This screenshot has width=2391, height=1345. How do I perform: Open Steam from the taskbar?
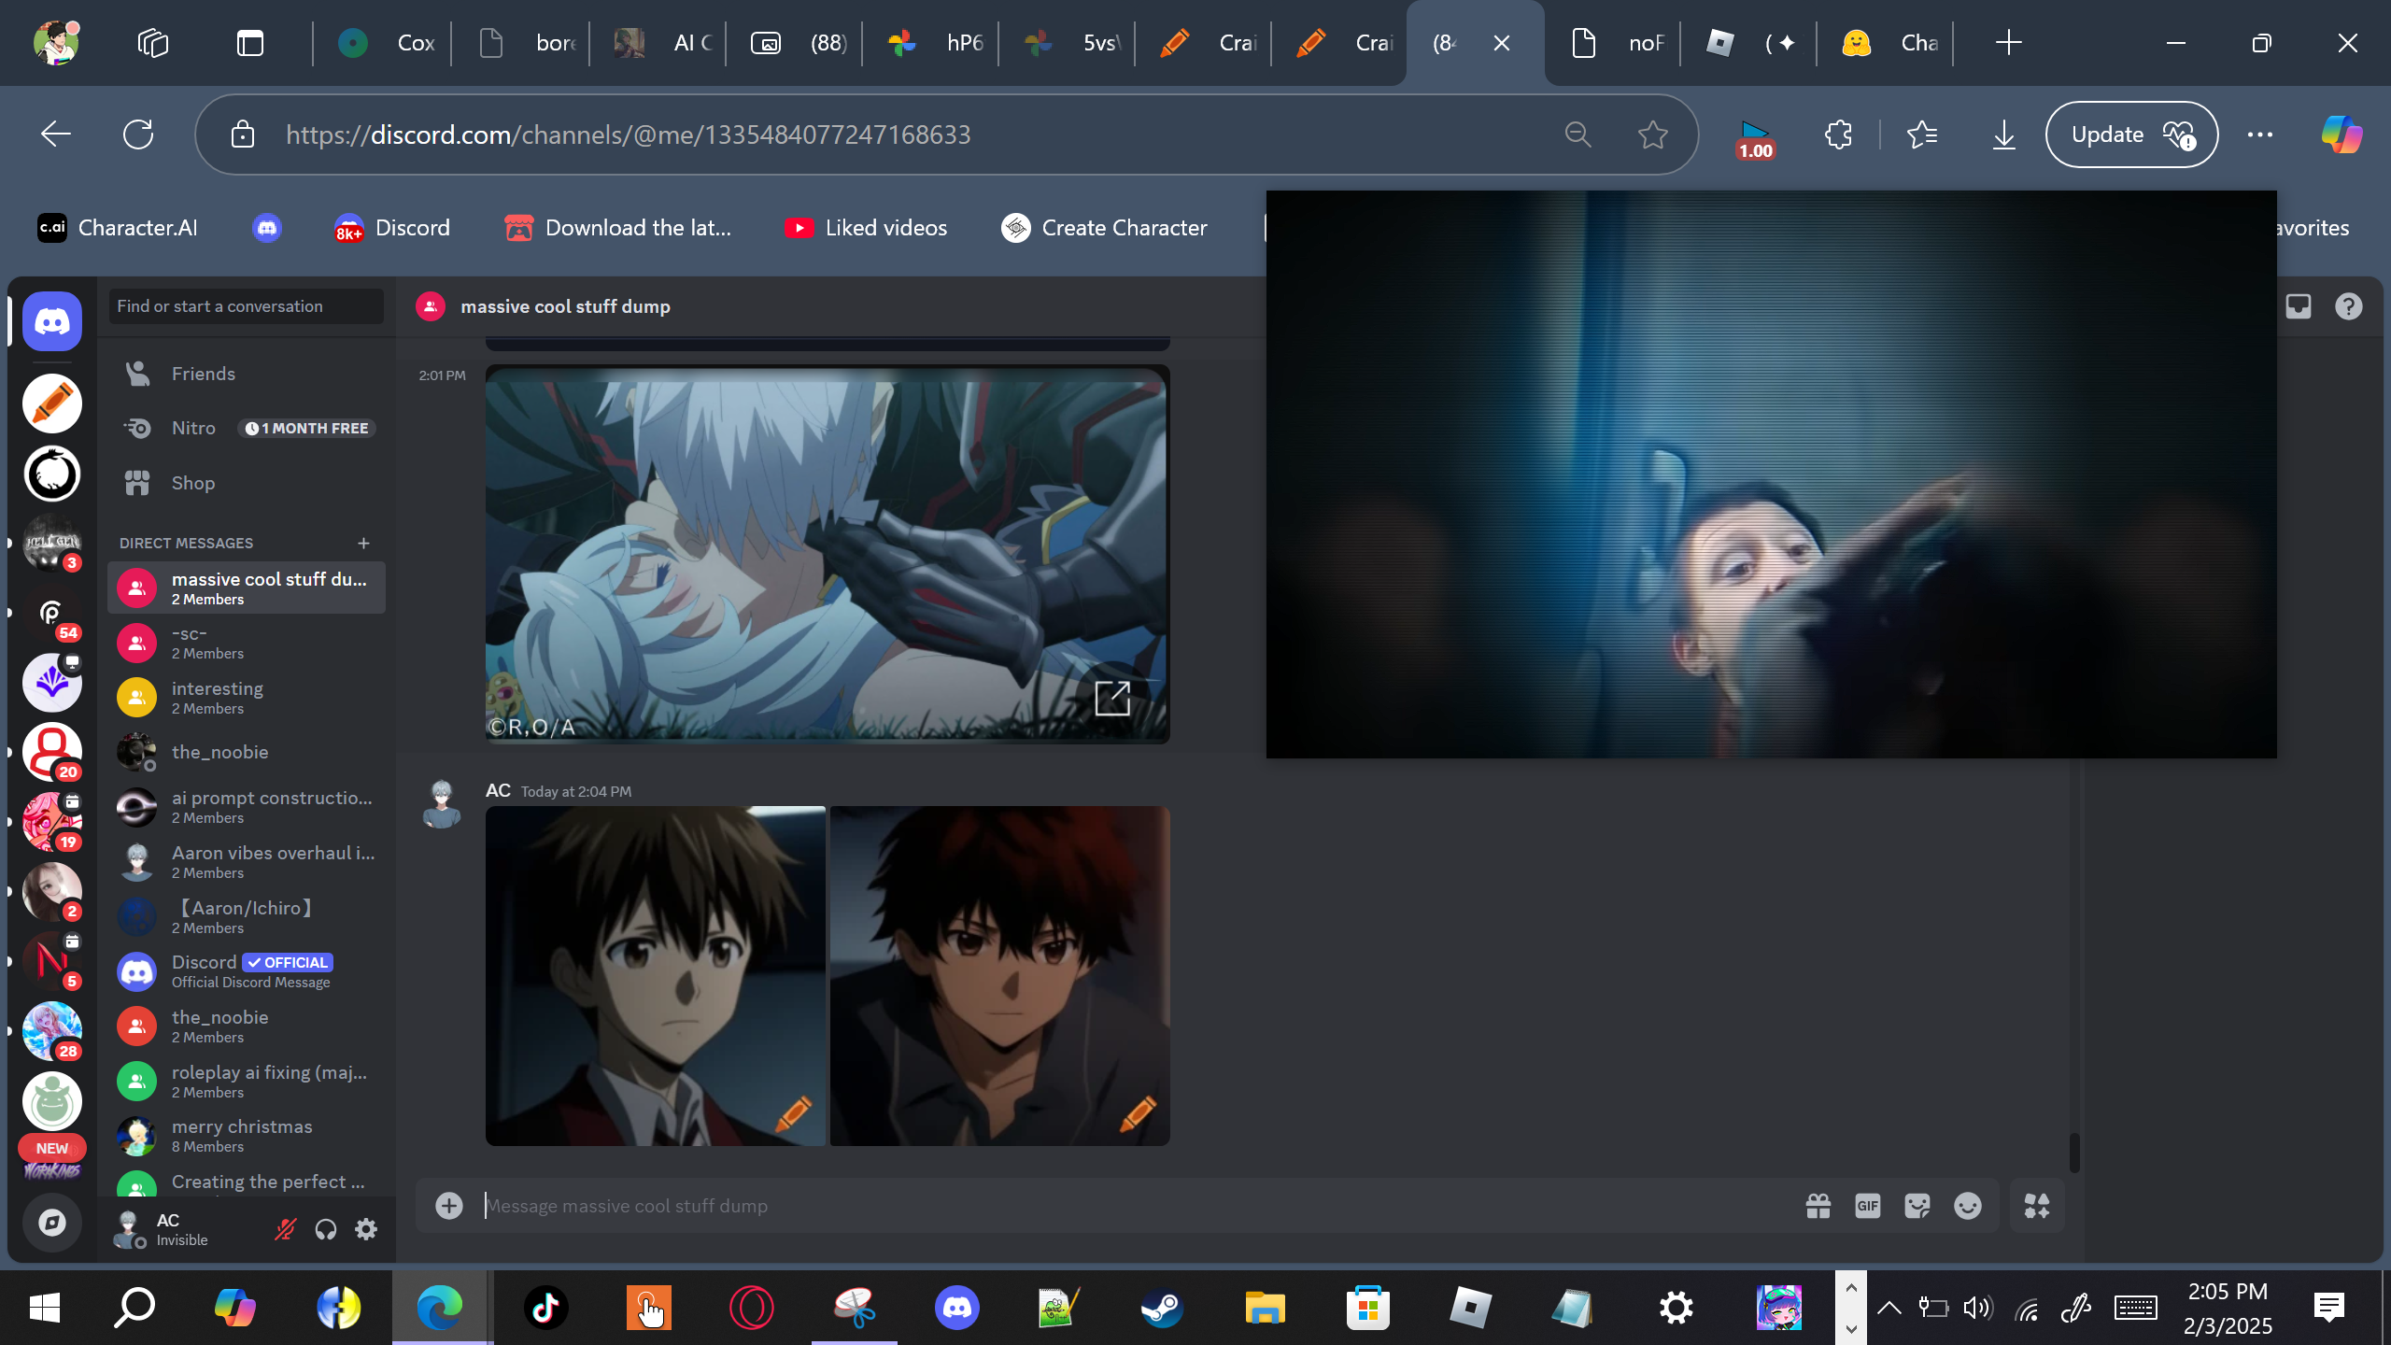[1162, 1308]
